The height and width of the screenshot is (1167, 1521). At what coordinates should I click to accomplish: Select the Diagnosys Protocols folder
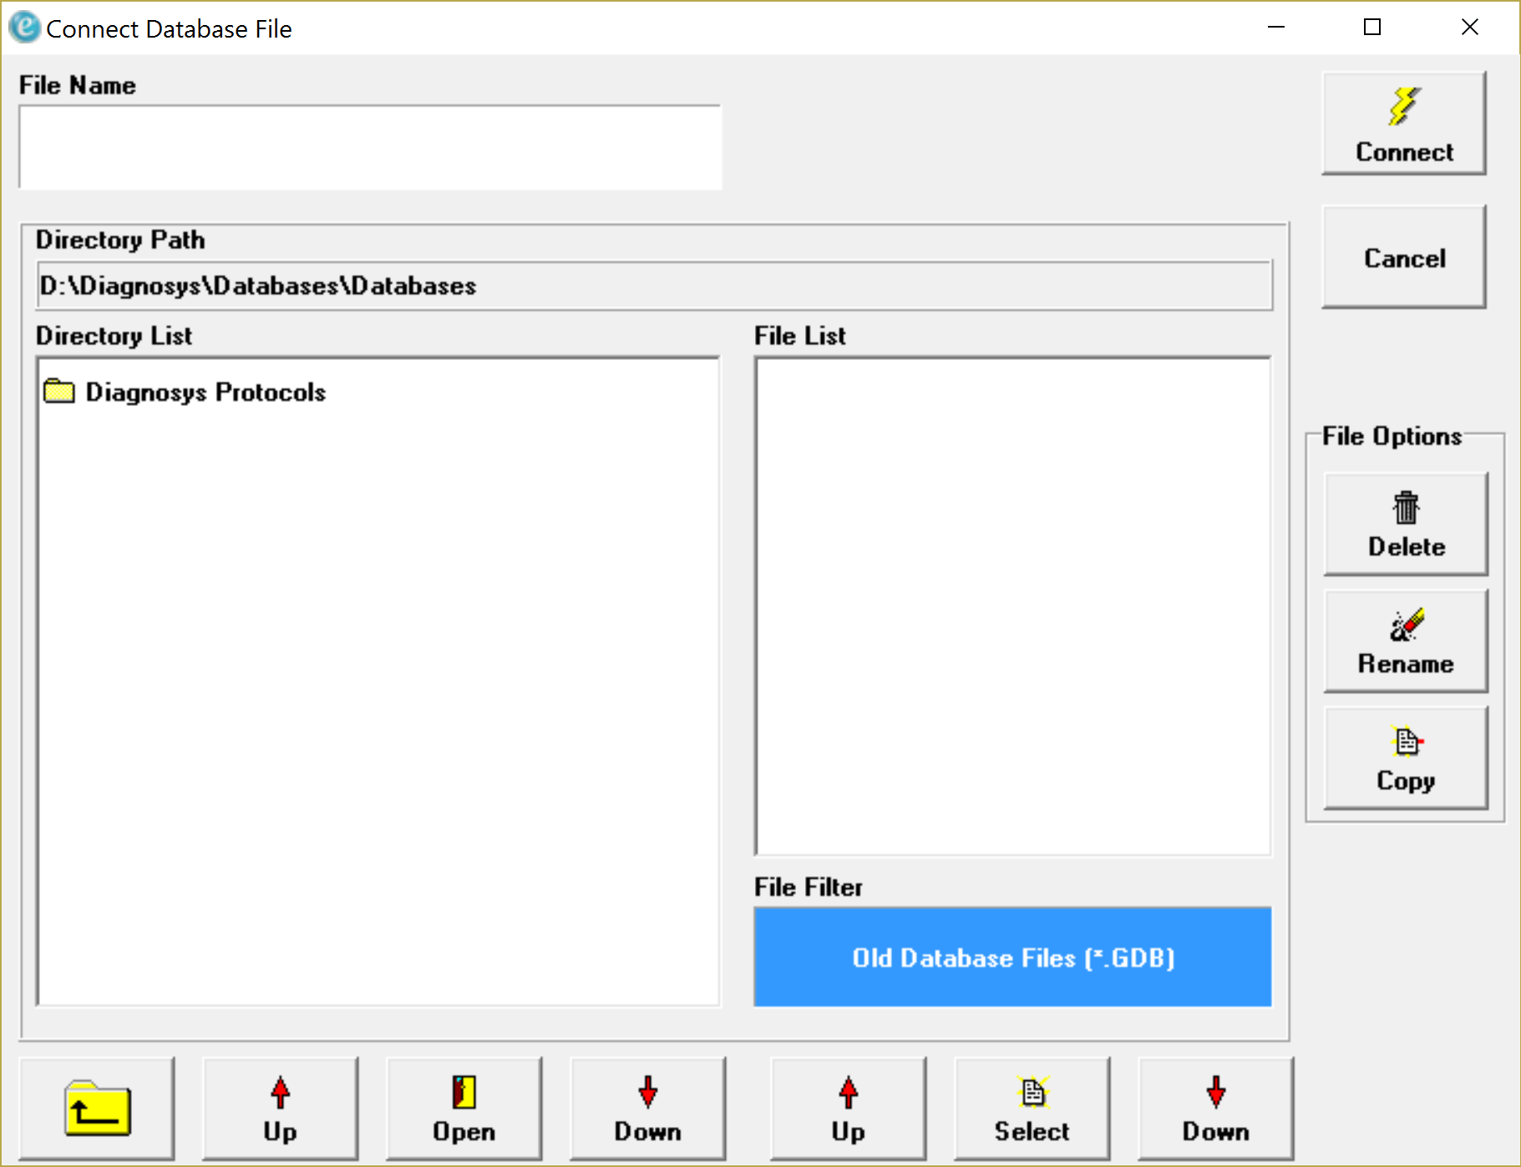(185, 392)
